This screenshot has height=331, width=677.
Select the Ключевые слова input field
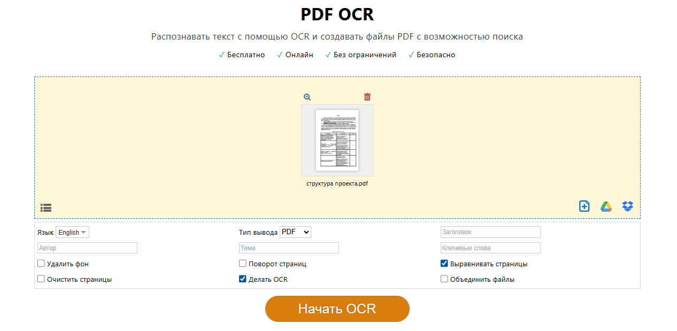[x=490, y=248]
